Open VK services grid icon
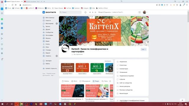 point(139,12)
